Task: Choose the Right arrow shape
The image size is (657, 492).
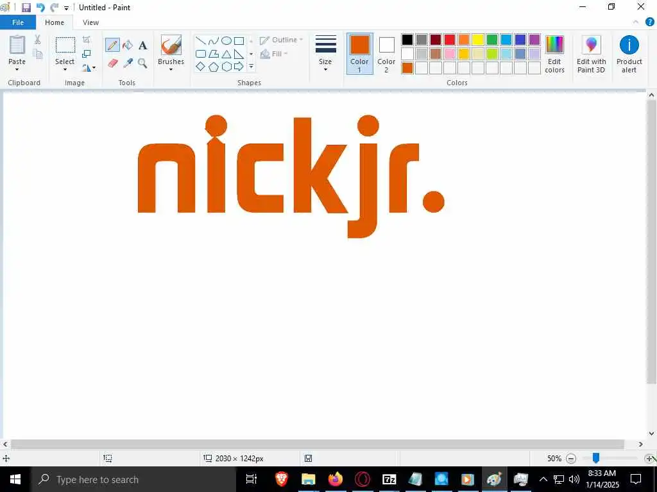Action: pyautogui.click(x=239, y=67)
